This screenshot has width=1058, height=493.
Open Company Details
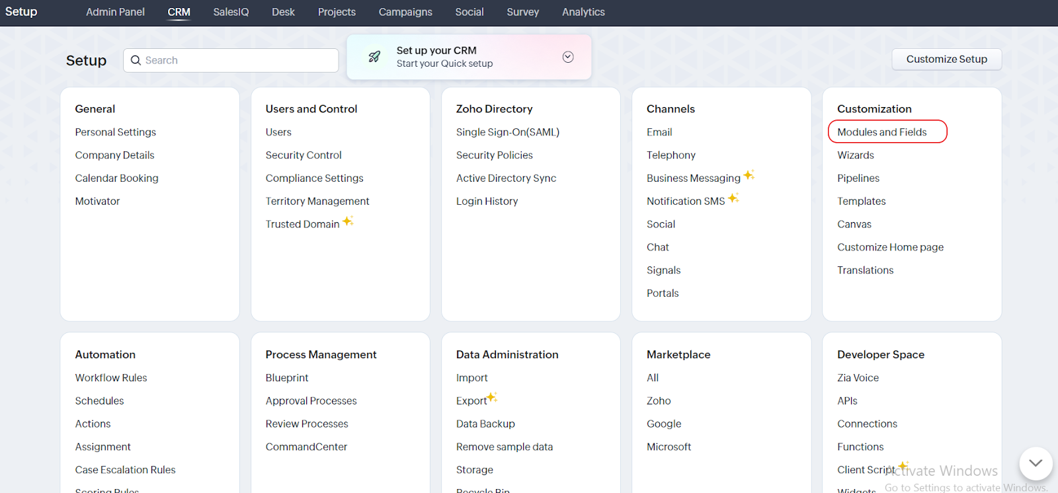tap(114, 155)
